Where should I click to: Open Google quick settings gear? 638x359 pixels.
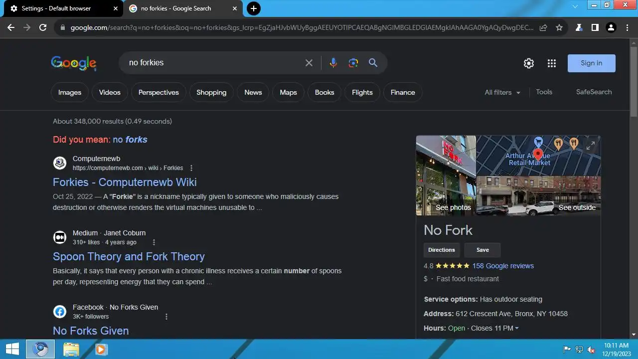click(x=529, y=63)
